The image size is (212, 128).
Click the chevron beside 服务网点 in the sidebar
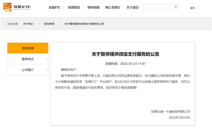point(47,59)
